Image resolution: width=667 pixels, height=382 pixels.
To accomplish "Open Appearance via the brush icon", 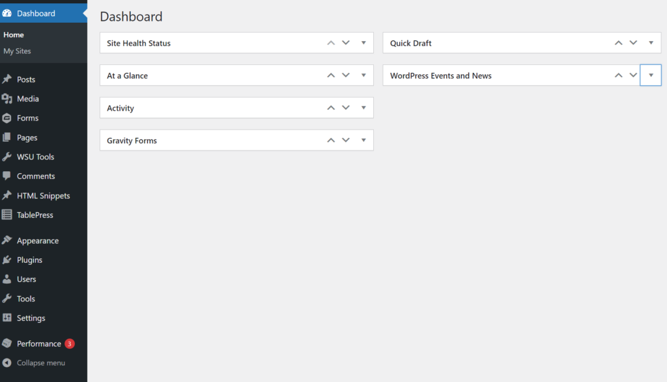I will [x=9, y=240].
